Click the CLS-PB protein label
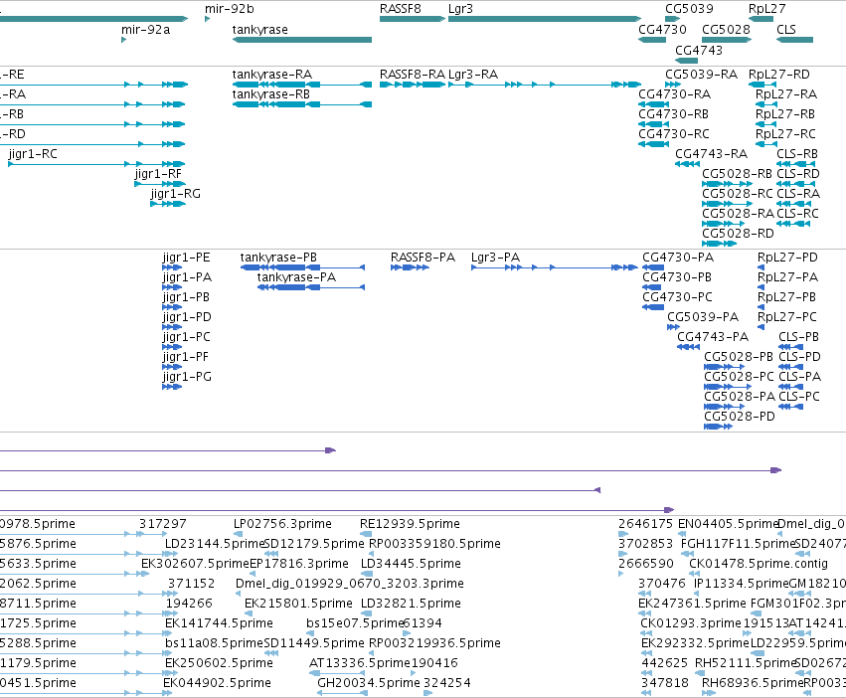 point(798,336)
